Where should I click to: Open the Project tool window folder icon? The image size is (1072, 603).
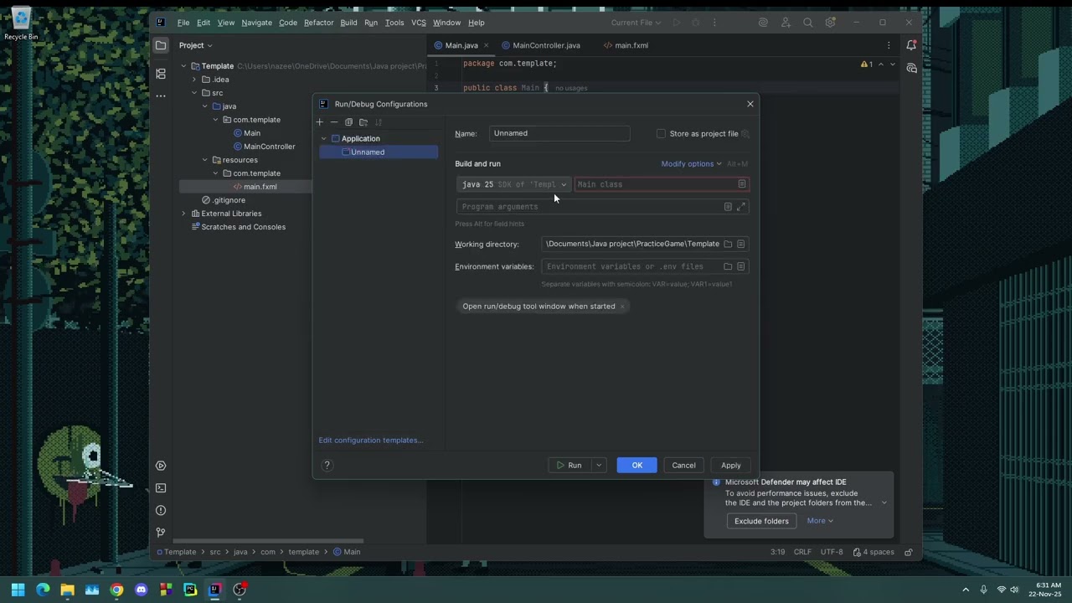click(x=161, y=46)
